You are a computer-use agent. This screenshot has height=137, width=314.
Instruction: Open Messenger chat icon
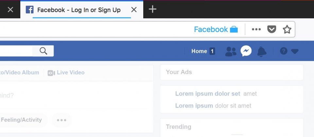tap(246, 51)
